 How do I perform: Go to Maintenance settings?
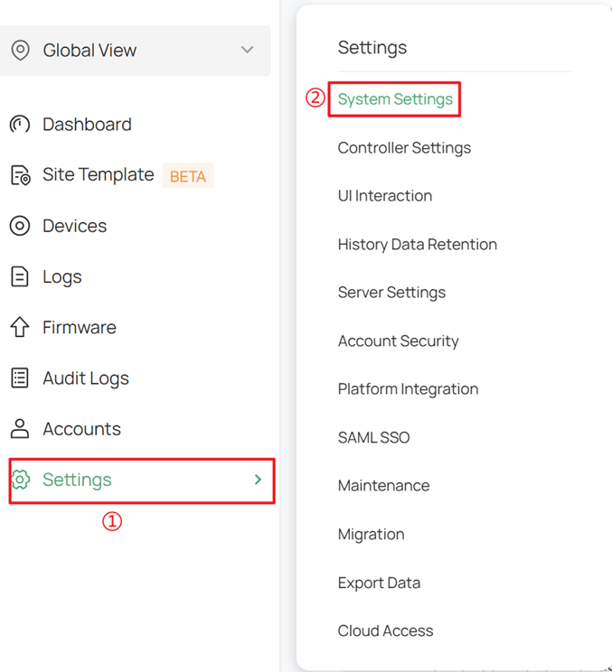pos(383,486)
